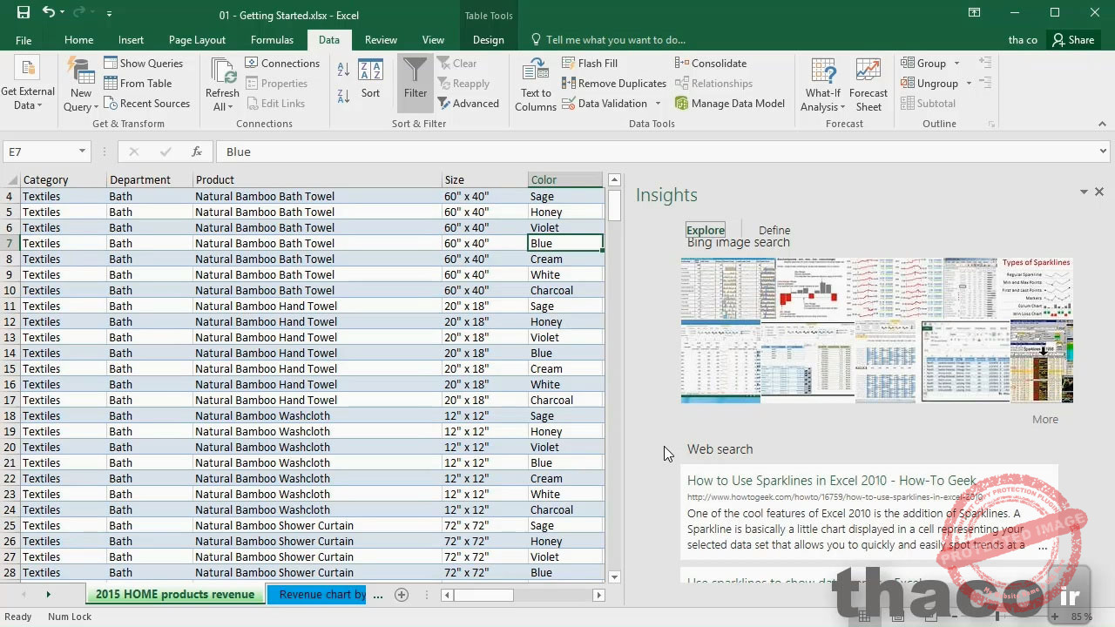Sort Z to A descending
Screen dimensions: 1115x627
343,95
